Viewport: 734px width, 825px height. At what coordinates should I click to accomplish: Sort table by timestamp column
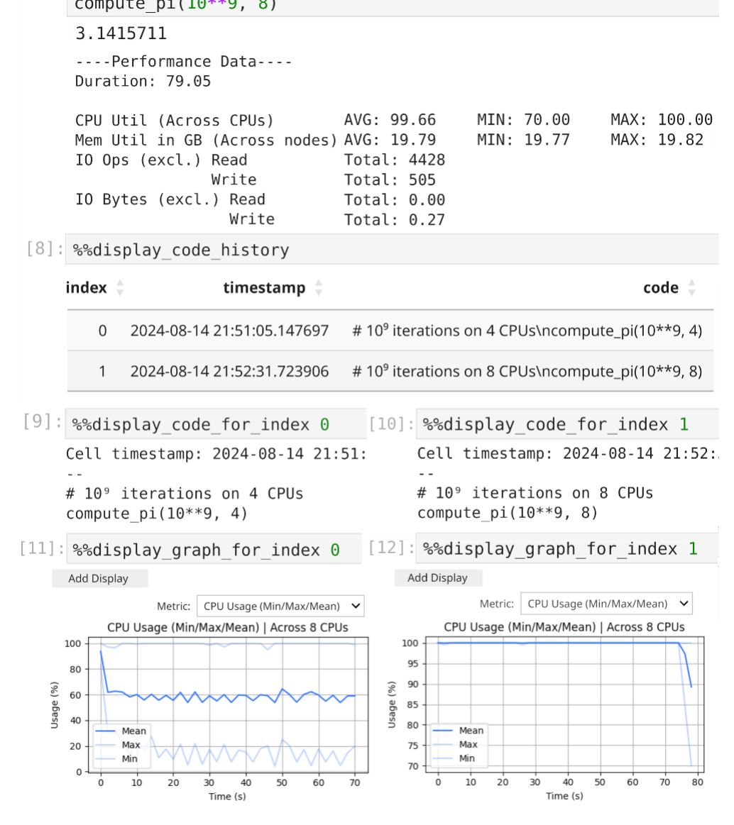point(319,288)
